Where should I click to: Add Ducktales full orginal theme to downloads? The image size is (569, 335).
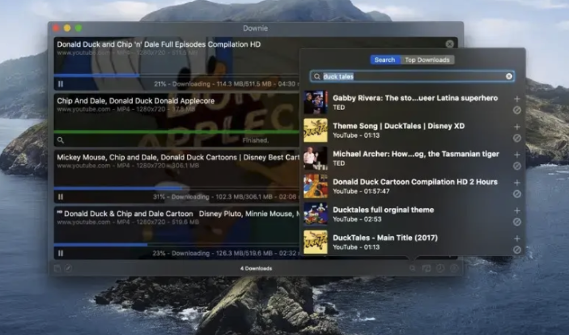tap(517, 211)
